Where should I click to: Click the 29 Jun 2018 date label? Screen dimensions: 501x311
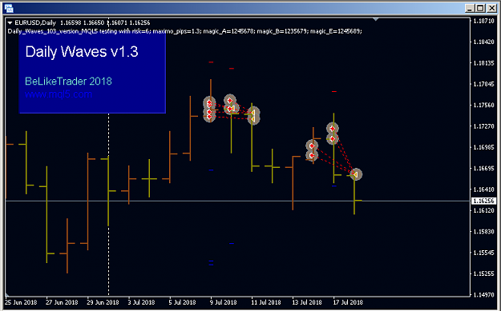click(103, 302)
